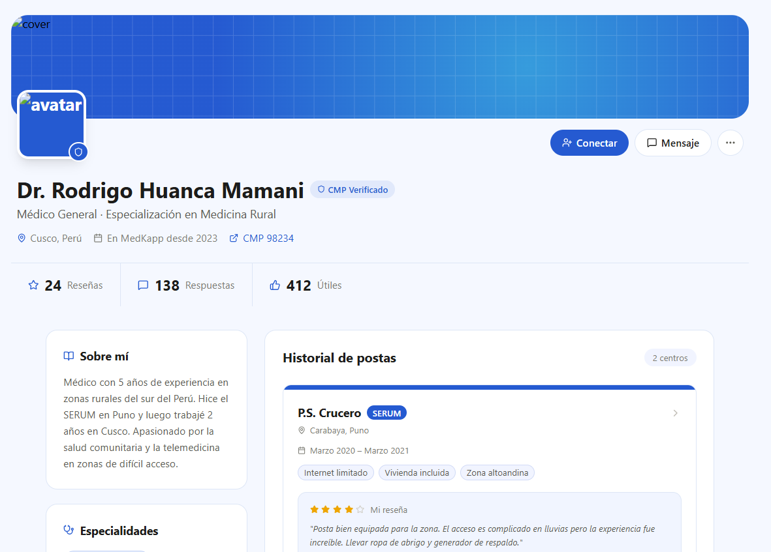Click the star icon next to Reseñas
The width and height of the screenshot is (771, 552).
(33, 285)
